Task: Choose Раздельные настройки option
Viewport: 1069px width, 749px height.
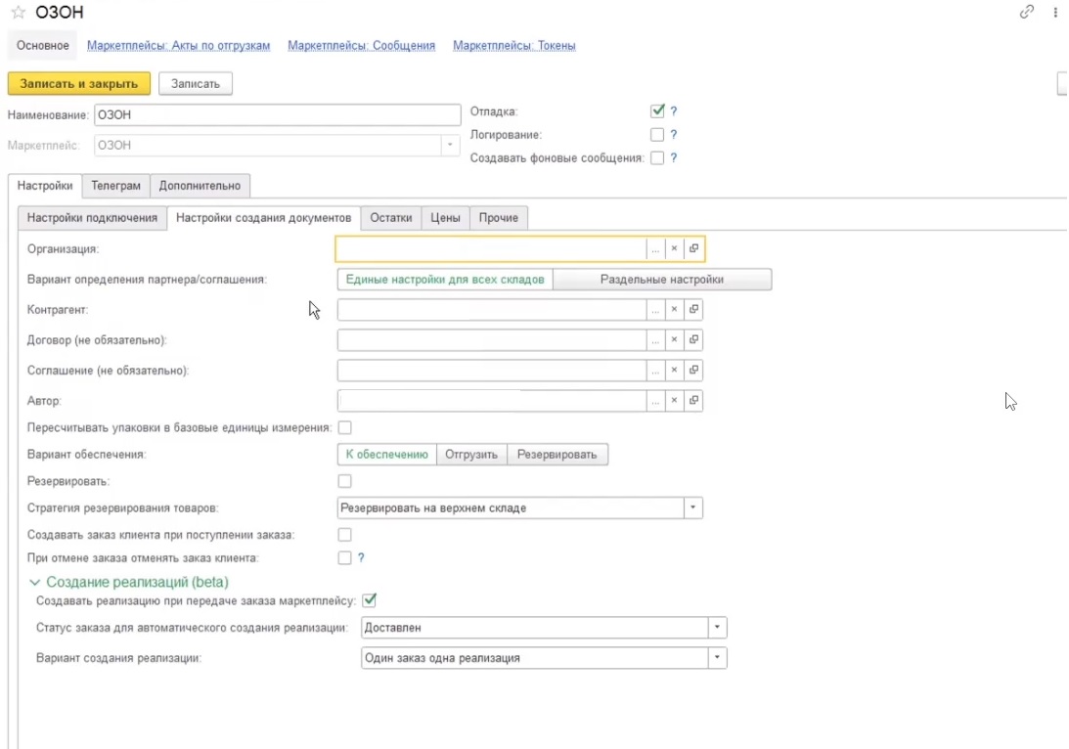Action: point(662,280)
